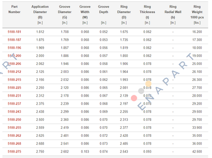Select ring weight value 33.900
This screenshot has height=158, width=212.
tap(197, 128)
